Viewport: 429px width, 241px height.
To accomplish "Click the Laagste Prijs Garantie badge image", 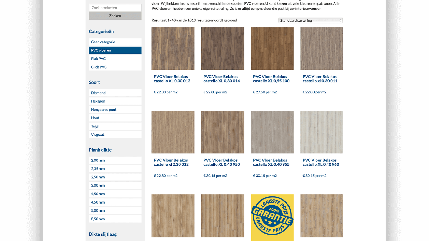I will pyautogui.click(x=272, y=217).
